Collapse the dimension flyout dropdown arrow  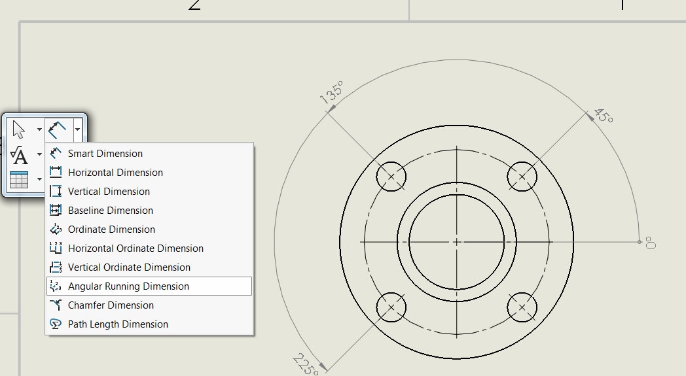(78, 129)
